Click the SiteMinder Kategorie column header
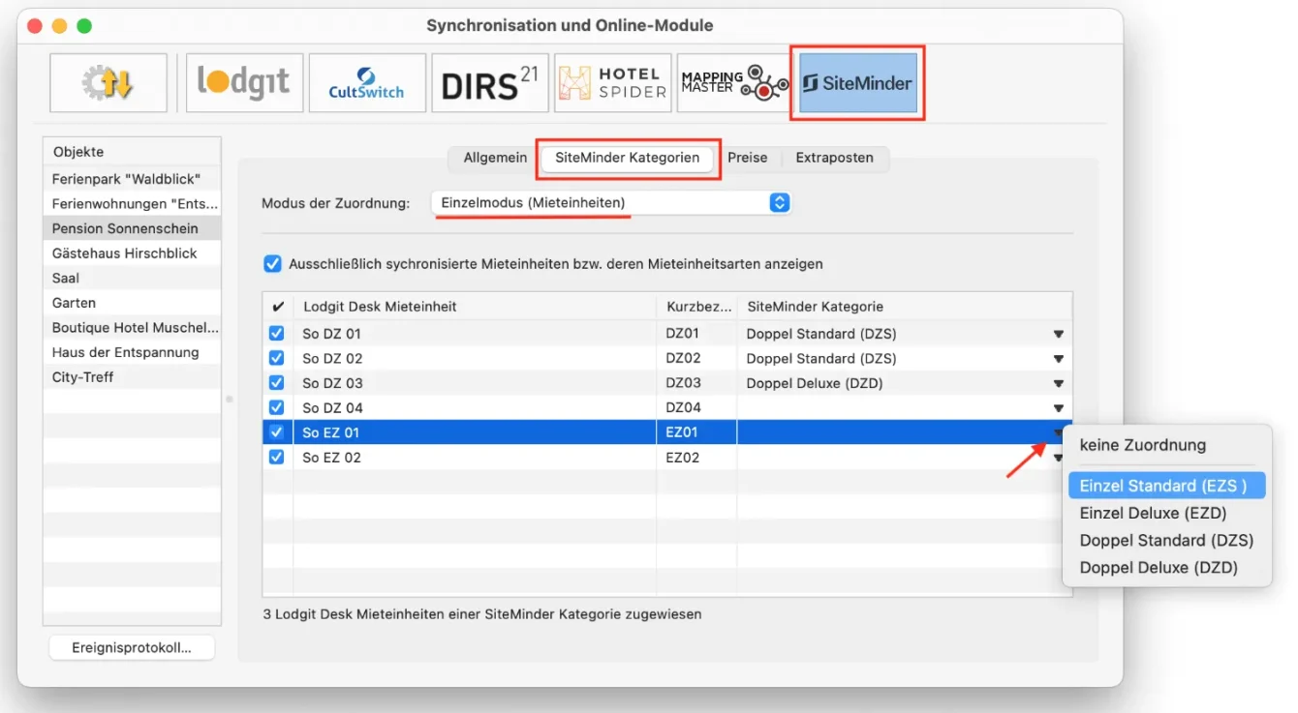The height and width of the screenshot is (713, 1298). tap(905, 307)
